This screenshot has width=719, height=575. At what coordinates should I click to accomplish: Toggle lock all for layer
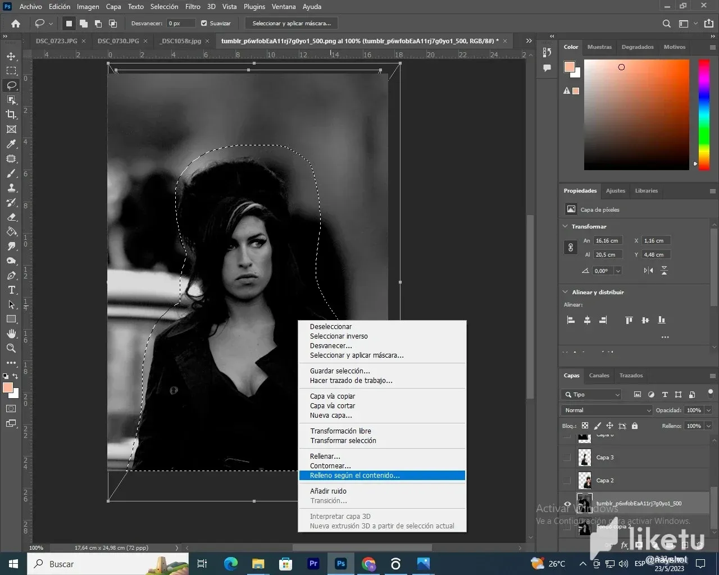[634, 426]
